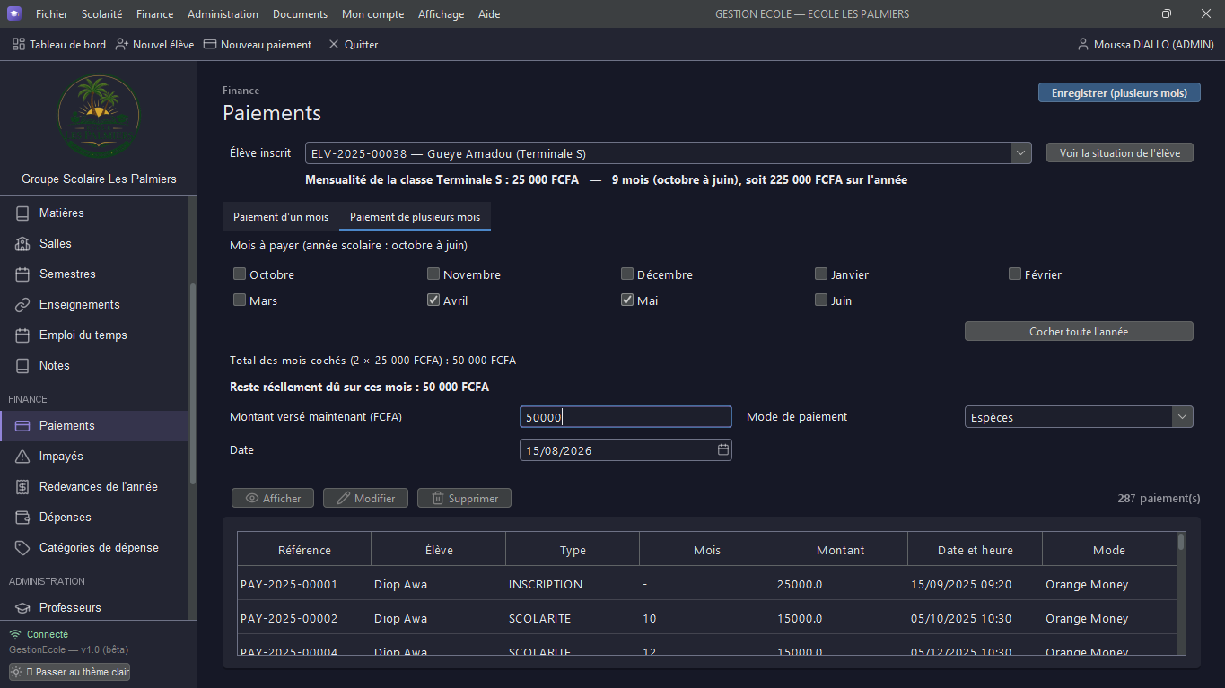Open the Élève inscrit dropdown list
This screenshot has height=688, width=1225.
point(1021,153)
